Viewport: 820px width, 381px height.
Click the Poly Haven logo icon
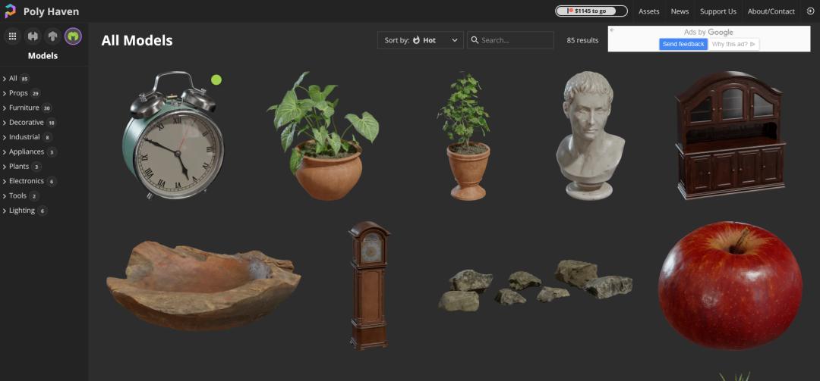pyautogui.click(x=11, y=11)
